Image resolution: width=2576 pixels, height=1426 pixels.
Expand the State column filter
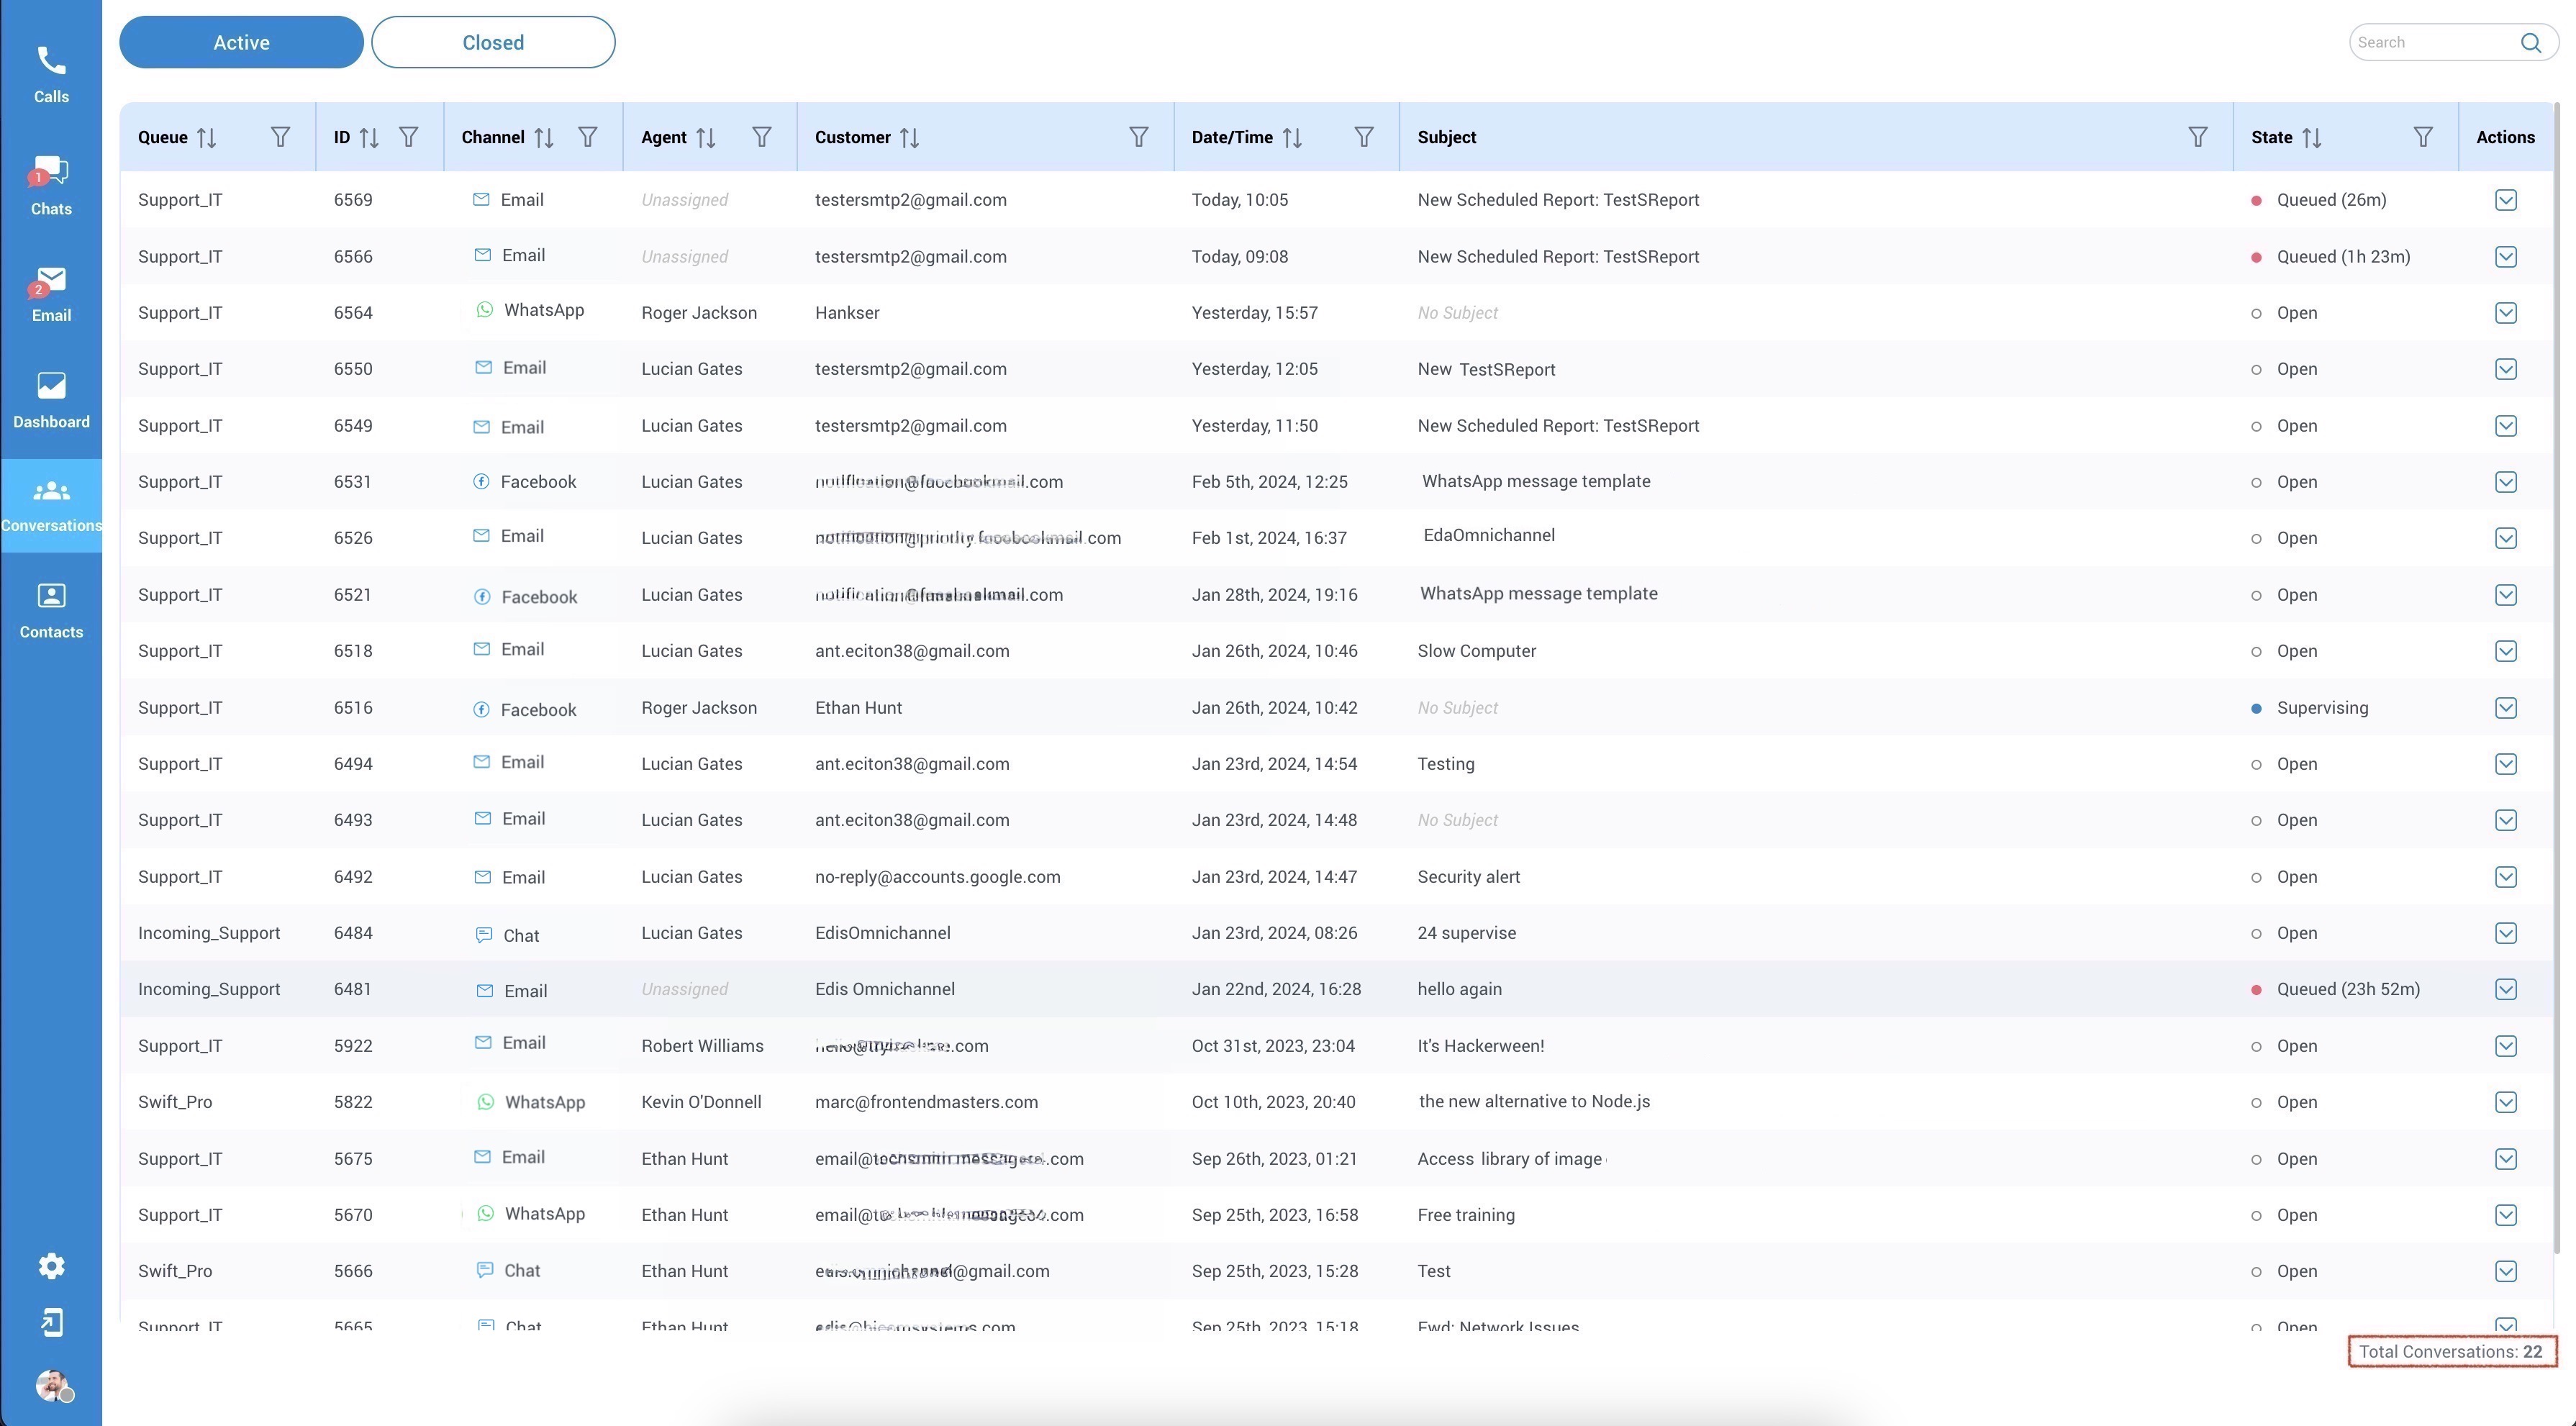coord(2420,137)
